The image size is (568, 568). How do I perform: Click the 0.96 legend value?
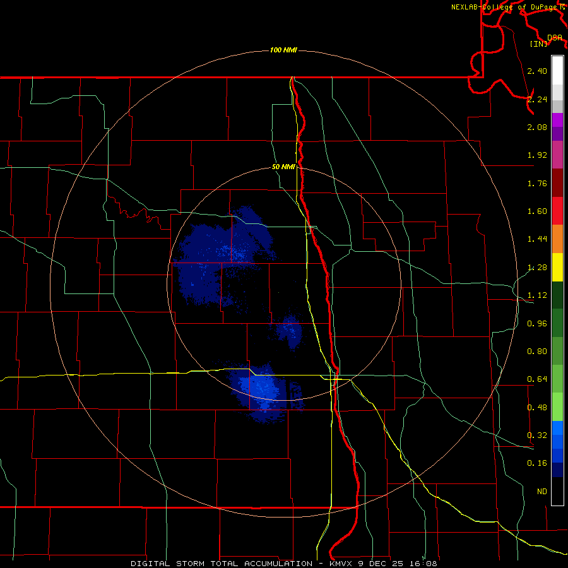(x=537, y=324)
